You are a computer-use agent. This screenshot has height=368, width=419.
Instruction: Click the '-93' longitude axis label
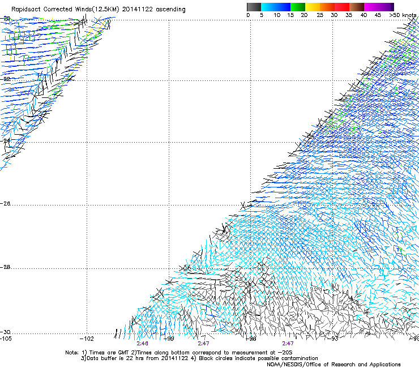333,339
